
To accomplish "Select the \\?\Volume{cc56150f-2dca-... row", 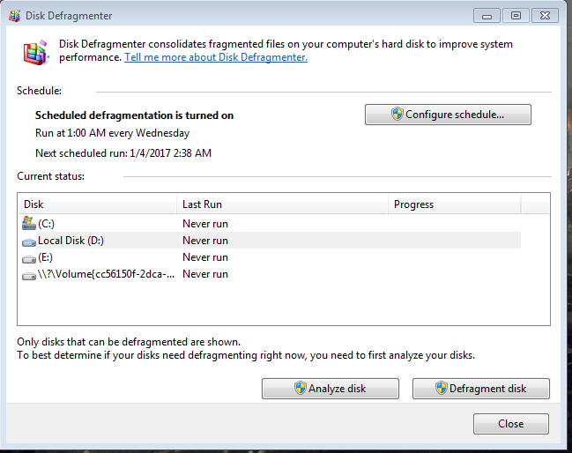I will 270,274.
